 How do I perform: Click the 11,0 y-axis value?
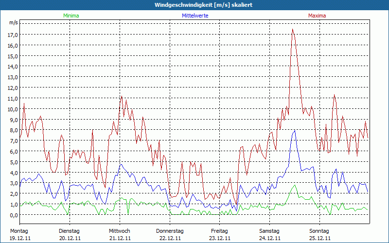[13, 99]
